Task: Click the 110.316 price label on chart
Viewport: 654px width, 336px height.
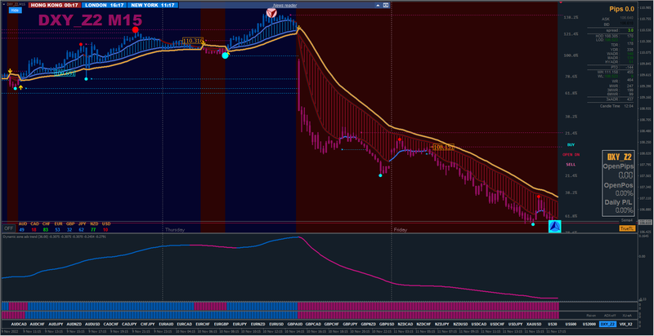Action: click(x=193, y=41)
